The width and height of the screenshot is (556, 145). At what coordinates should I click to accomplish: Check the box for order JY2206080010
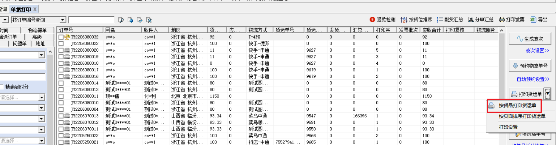point(61,103)
